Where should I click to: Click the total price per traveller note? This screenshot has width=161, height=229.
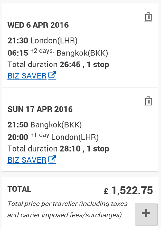coord(67,209)
